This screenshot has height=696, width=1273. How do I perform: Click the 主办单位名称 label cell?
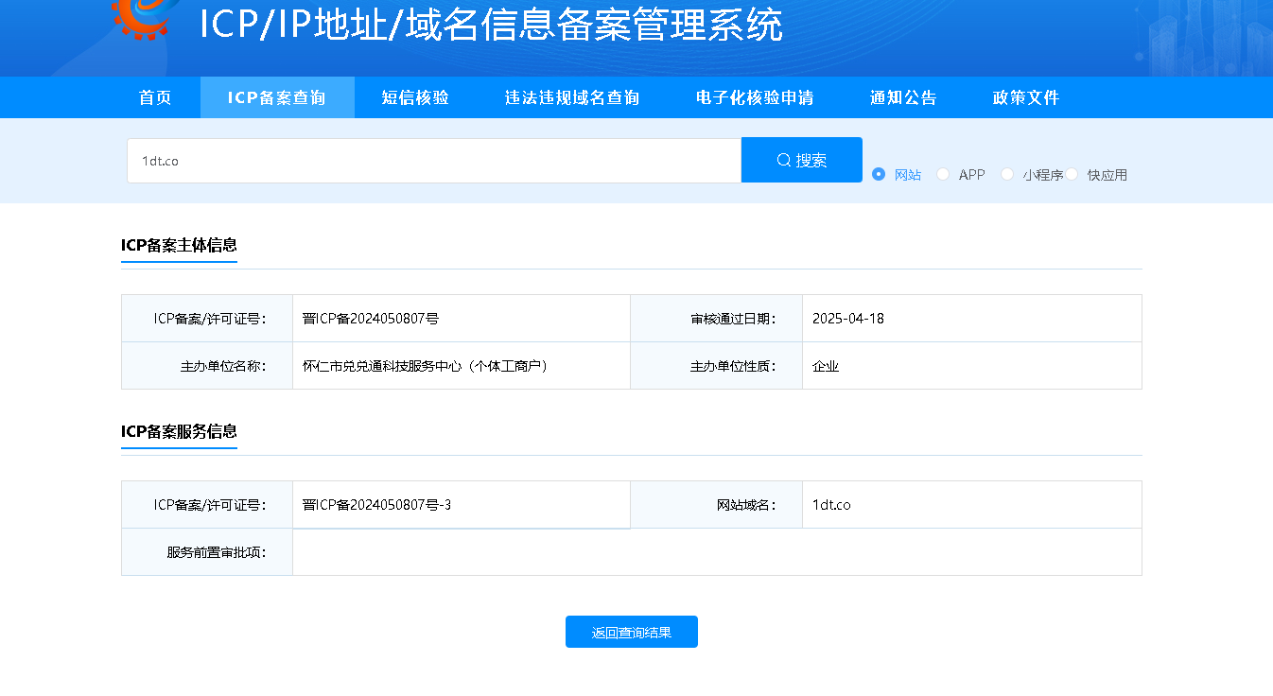coord(207,366)
